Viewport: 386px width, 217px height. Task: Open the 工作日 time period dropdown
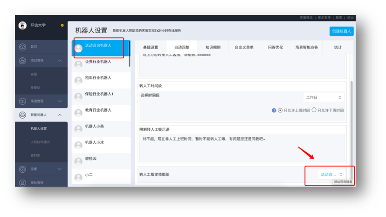pos(324,98)
